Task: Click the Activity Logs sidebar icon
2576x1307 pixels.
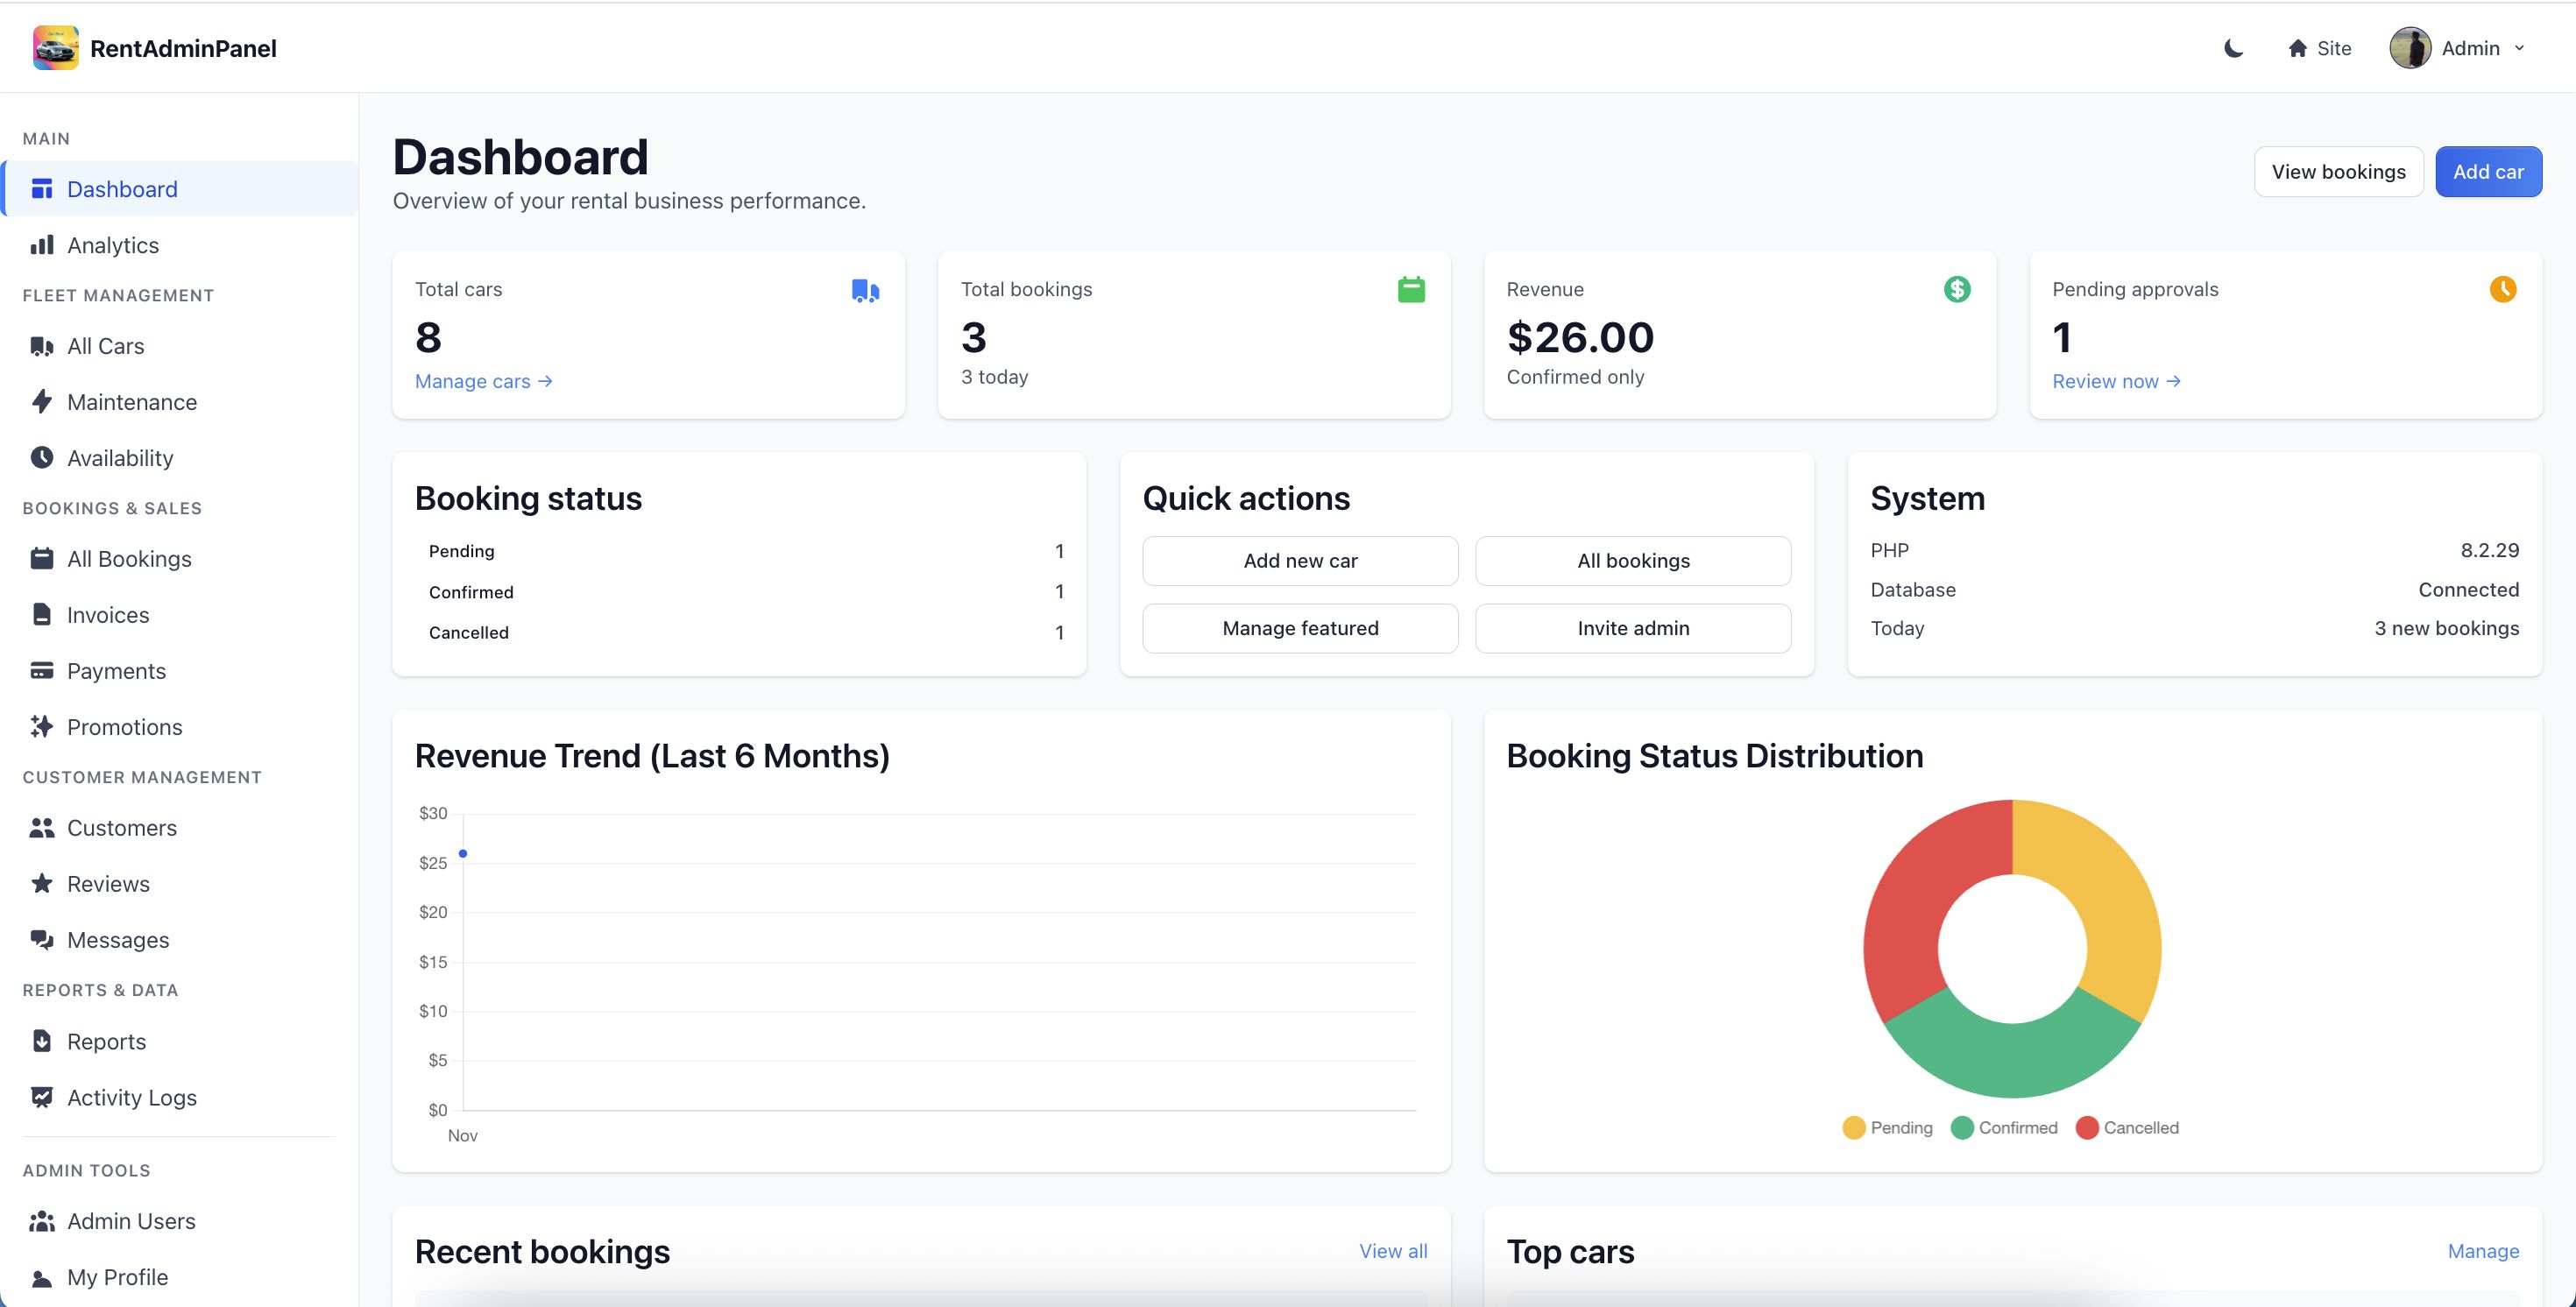Action: coord(42,1097)
